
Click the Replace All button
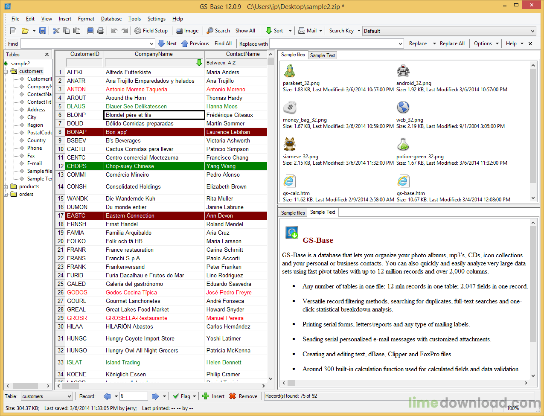[452, 44]
